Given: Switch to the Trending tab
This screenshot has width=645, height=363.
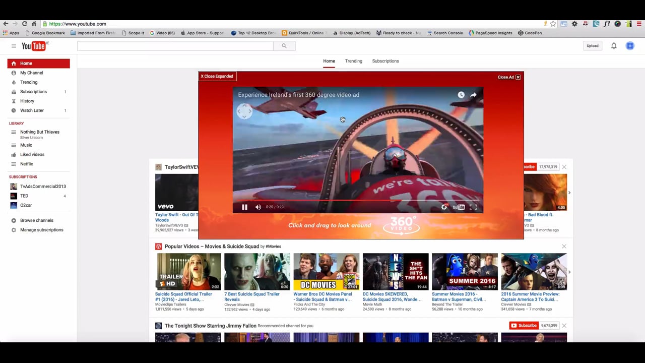Looking at the screenshot, I should click(354, 61).
